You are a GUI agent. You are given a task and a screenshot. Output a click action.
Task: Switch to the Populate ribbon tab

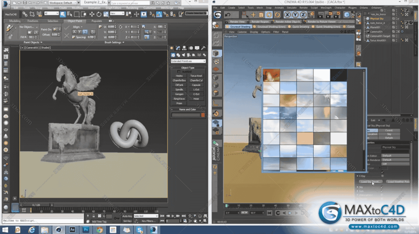tap(97, 21)
